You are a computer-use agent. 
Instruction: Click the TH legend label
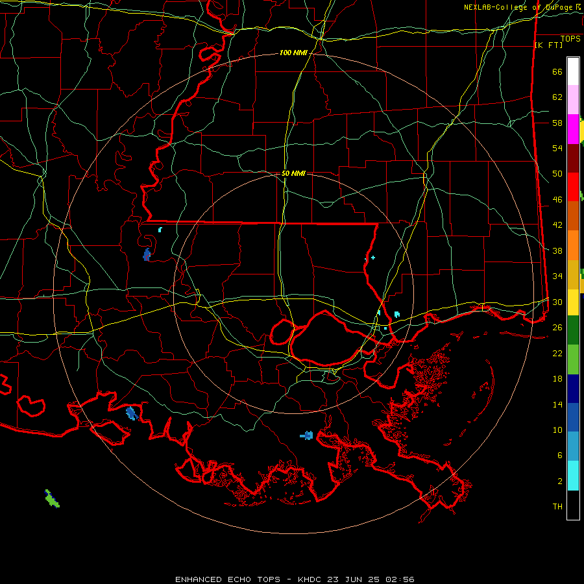coord(557,507)
